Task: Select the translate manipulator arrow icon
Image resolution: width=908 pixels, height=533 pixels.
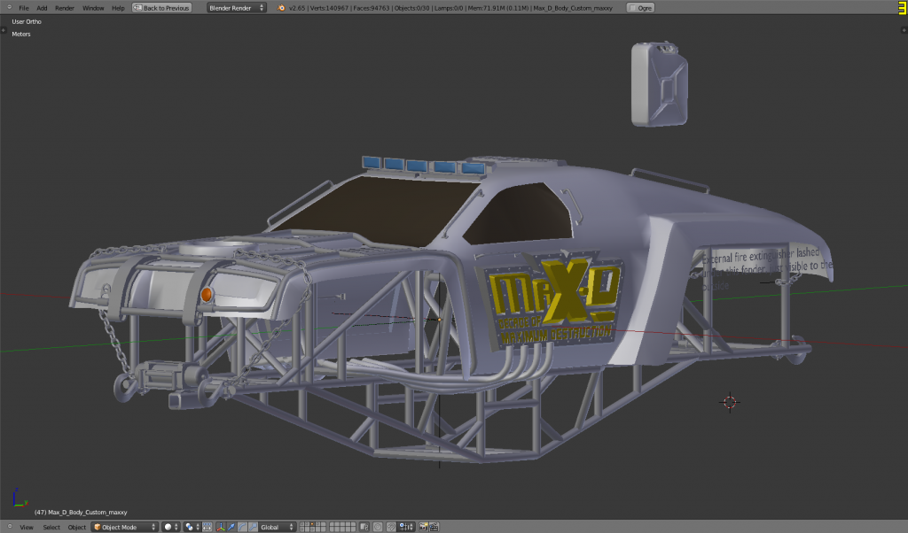Action: coord(231,527)
